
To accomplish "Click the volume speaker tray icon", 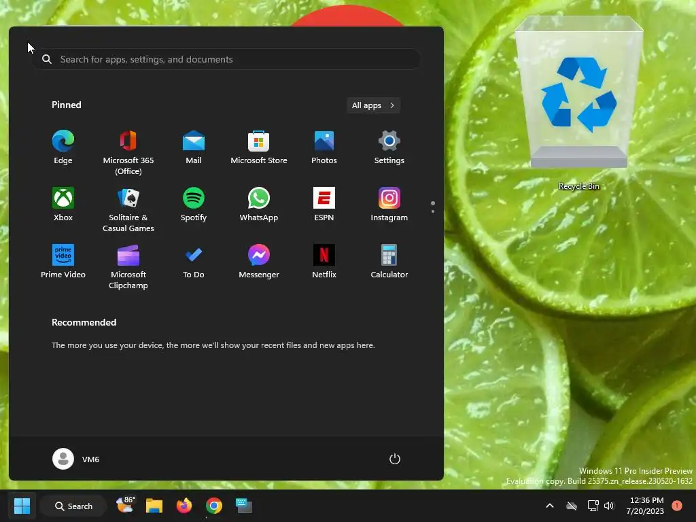I will pyautogui.click(x=609, y=506).
